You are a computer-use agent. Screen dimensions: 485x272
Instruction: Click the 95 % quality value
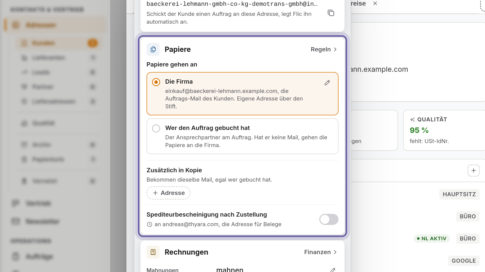coord(419,130)
